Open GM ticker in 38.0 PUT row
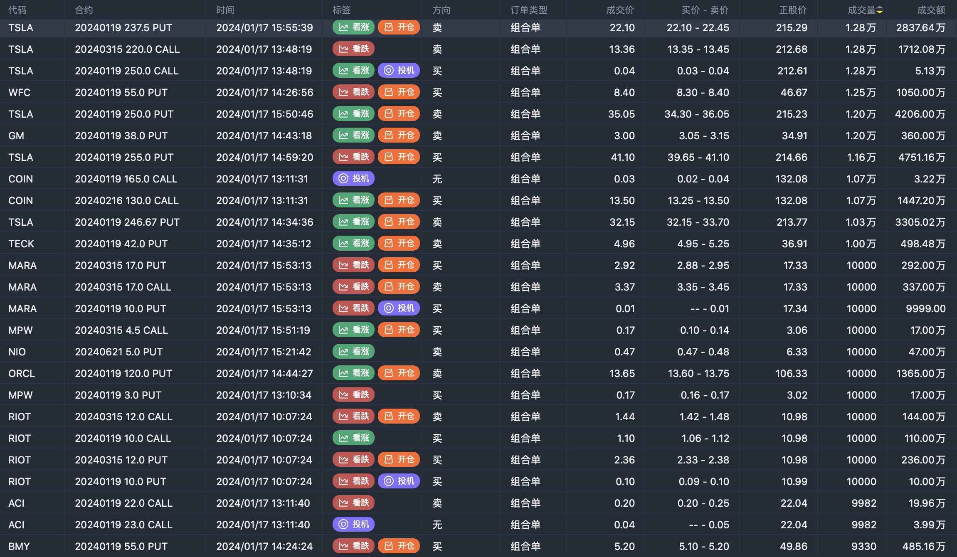The width and height of the screenshot is (957, 557). (16, 136)
